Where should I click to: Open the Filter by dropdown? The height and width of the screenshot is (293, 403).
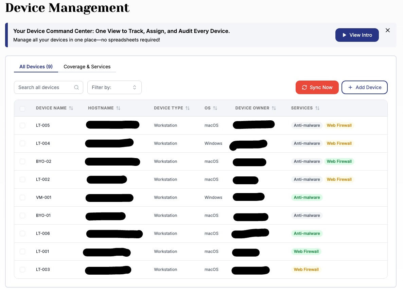[114, 87]
